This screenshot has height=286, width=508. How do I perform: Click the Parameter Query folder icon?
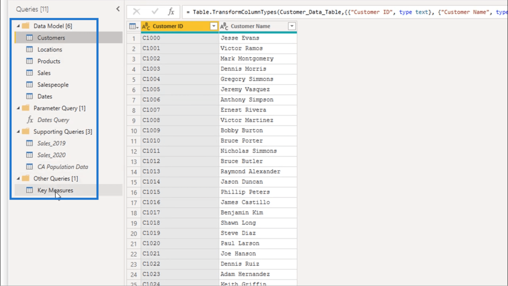[26, 108]
